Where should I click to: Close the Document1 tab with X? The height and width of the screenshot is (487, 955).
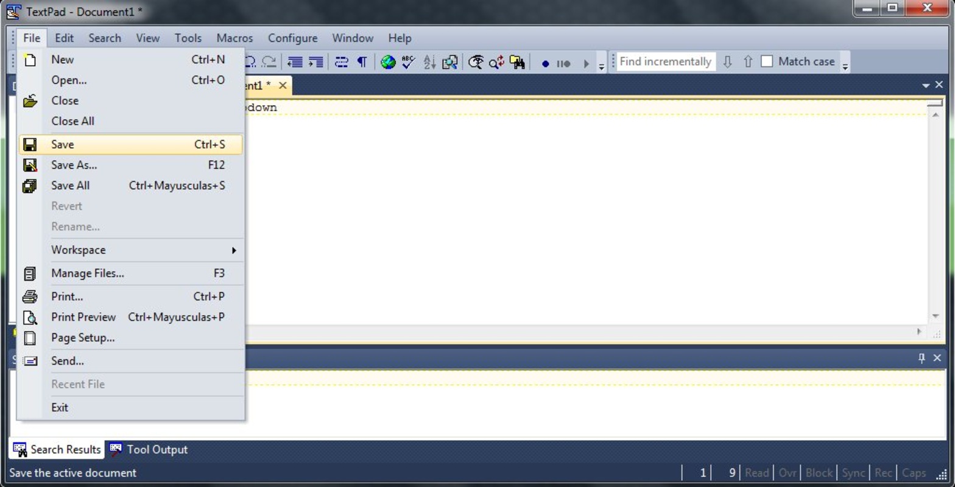283,86
